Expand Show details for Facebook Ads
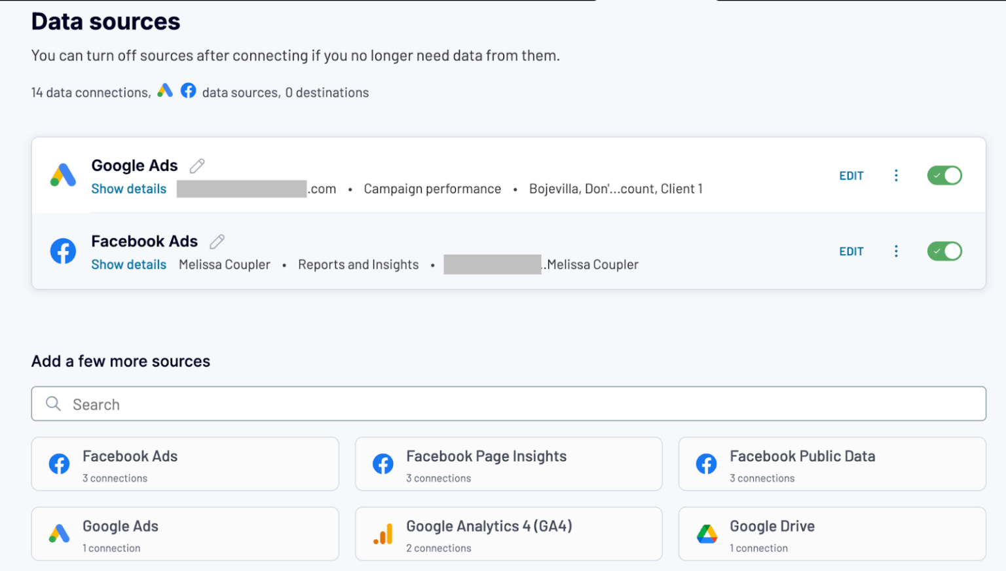Screen dimensions: 1006x571 pos(128,265)
